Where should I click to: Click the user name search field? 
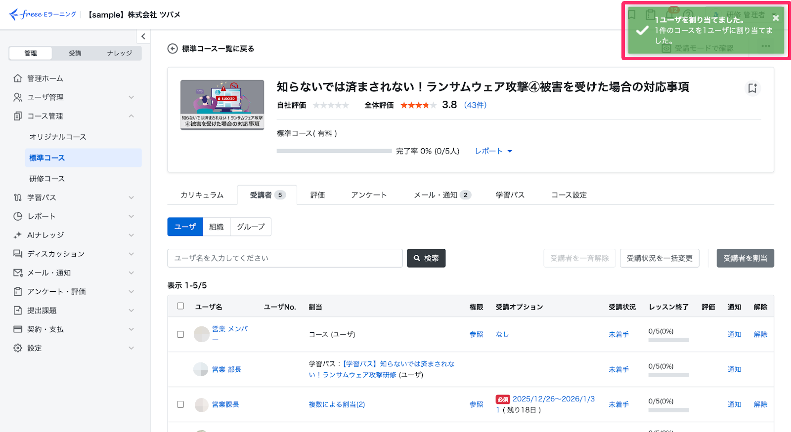pos(285,258)
